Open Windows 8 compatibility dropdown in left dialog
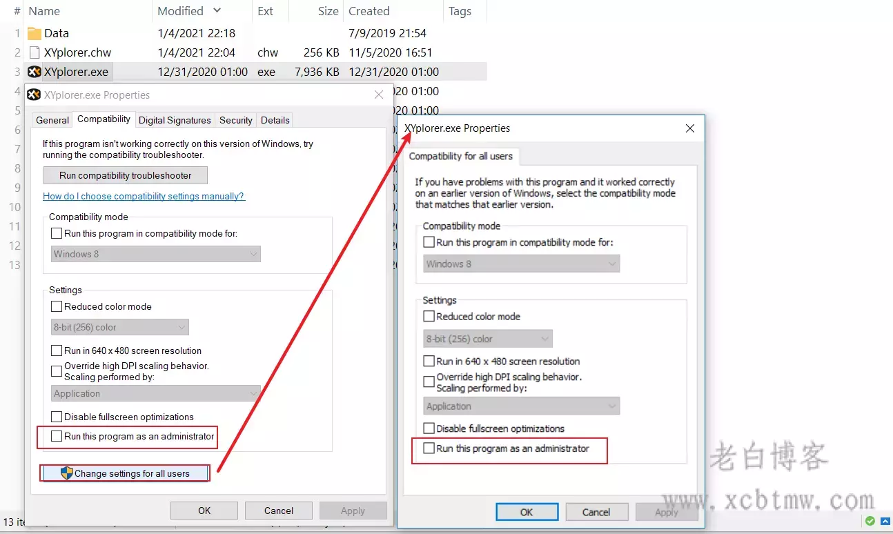The image size is (893, 534). 156,254
